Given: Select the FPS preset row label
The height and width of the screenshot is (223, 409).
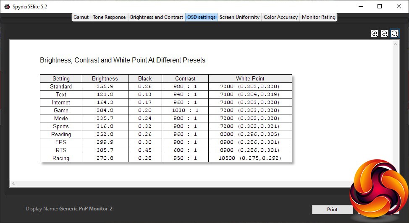Looking at the screenshot, I should (x=61, y=142).
